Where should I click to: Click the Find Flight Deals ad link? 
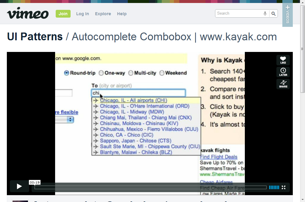click(219, 157)
